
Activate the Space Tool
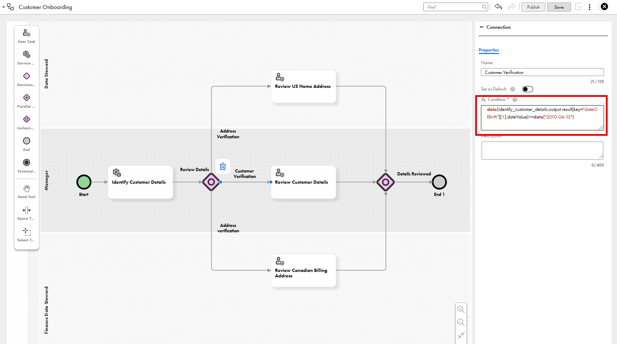pos(26,213)
